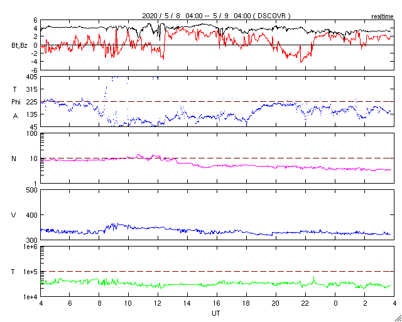402x322 pixels.
Task: Click the '14' hour label on the UT axis
Action: coord(187,303)
